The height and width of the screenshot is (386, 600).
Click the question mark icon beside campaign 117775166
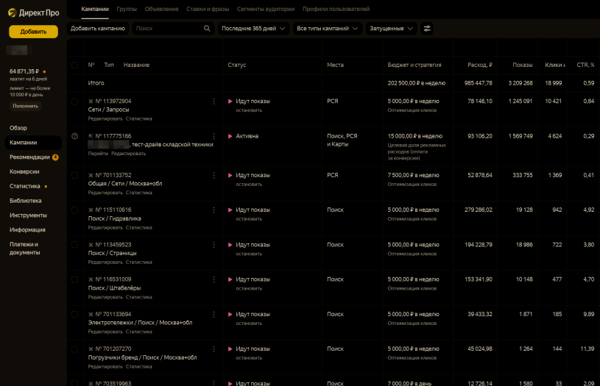pyautogui.click(x=74, y=136)
